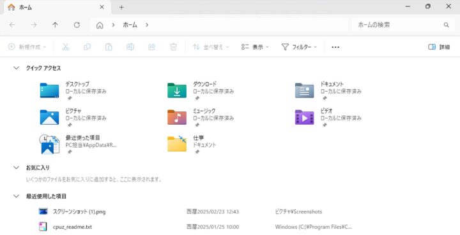Open the 最近使った項目 folder
This screenshot has height=235, width=460.
point(49,144)
